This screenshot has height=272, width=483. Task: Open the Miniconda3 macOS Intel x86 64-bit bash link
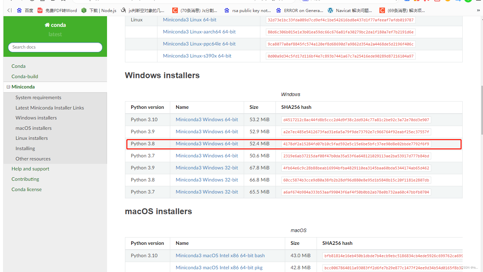220,255
